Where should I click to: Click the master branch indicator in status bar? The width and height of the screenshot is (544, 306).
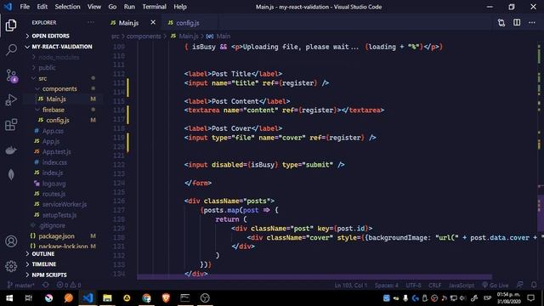click(20, 286)
